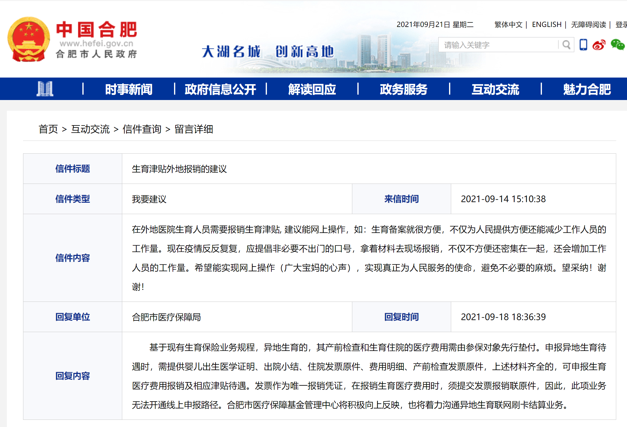The image size is (627, 427).
Task: Click the home building icon in navigation bar
Action: coord(45,89)
